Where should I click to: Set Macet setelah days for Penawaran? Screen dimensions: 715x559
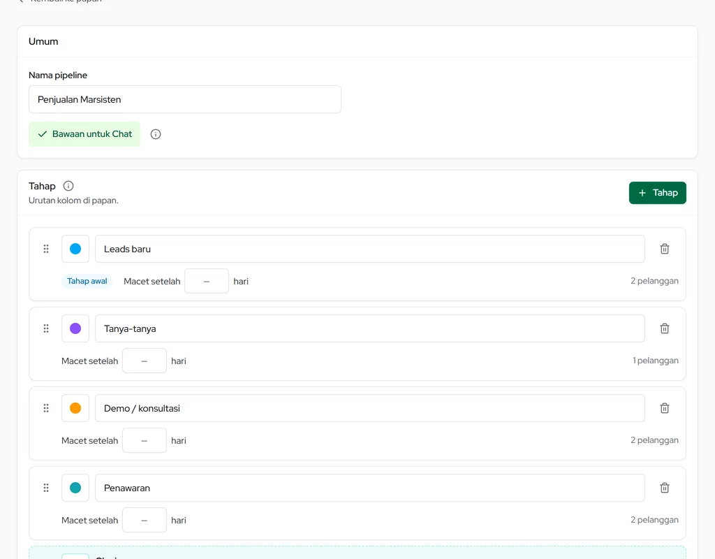coord(144,520)
